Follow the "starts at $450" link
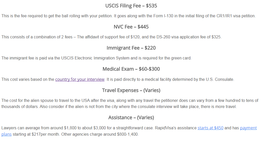The image size is (270, 141). pyautogui.click(x=210, y=128)
